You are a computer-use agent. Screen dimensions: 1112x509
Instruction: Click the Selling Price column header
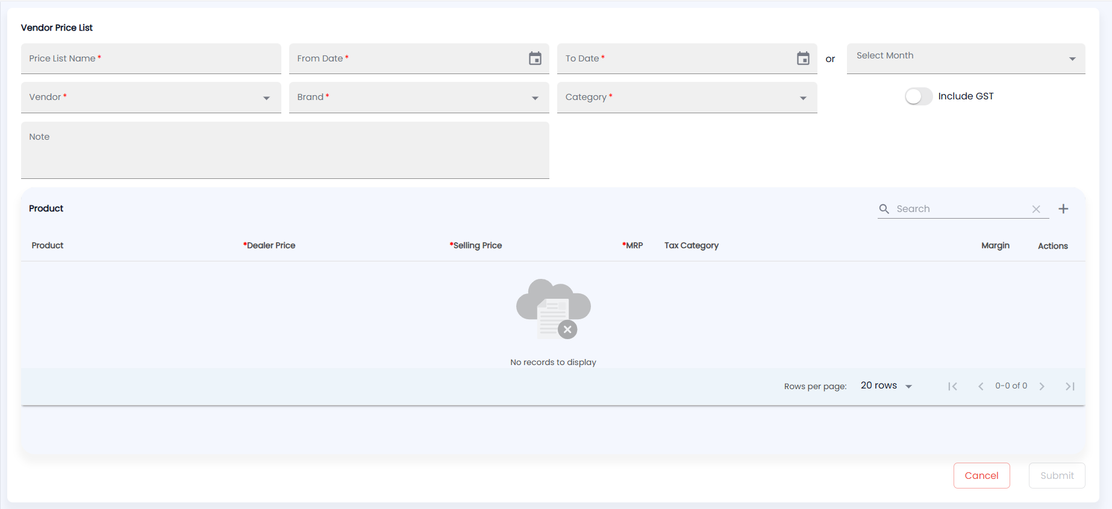[x=476, y=245]
